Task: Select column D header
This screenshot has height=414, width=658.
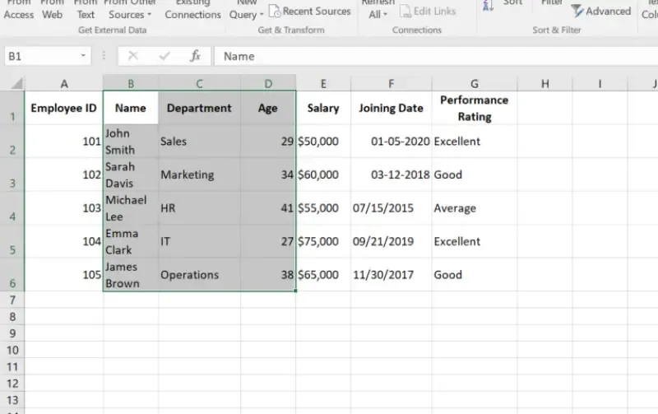Action: click(268, 84)
